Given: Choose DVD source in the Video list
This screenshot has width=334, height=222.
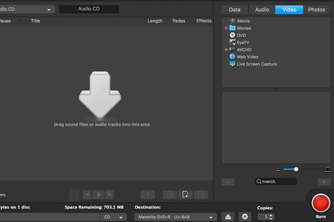Looking at the screenshot, I should click(x=241, y=35).
